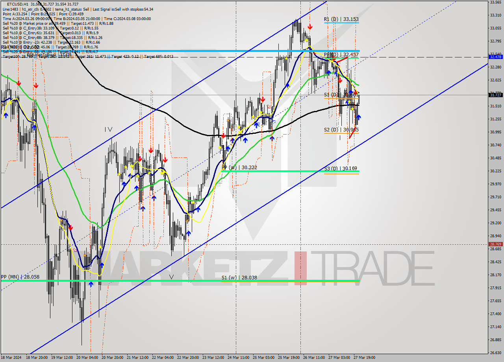This screenshot has height=362, width=504.
Task: Click the '25 Mar 03:00' time label
Action: tap(263, 358)
